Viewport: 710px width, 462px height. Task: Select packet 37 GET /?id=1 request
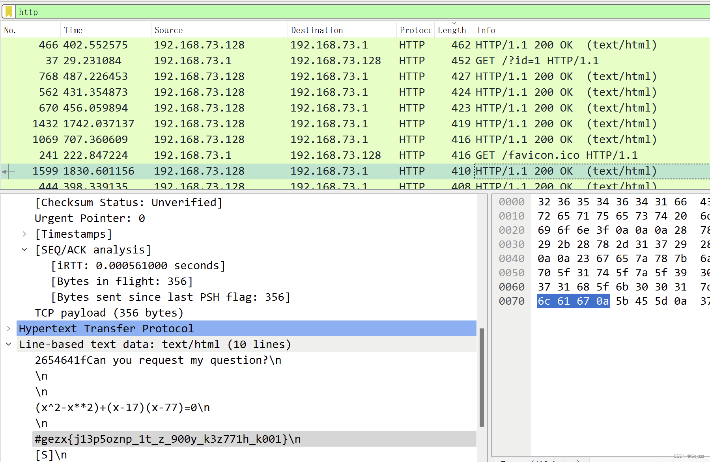pos(355,61)
